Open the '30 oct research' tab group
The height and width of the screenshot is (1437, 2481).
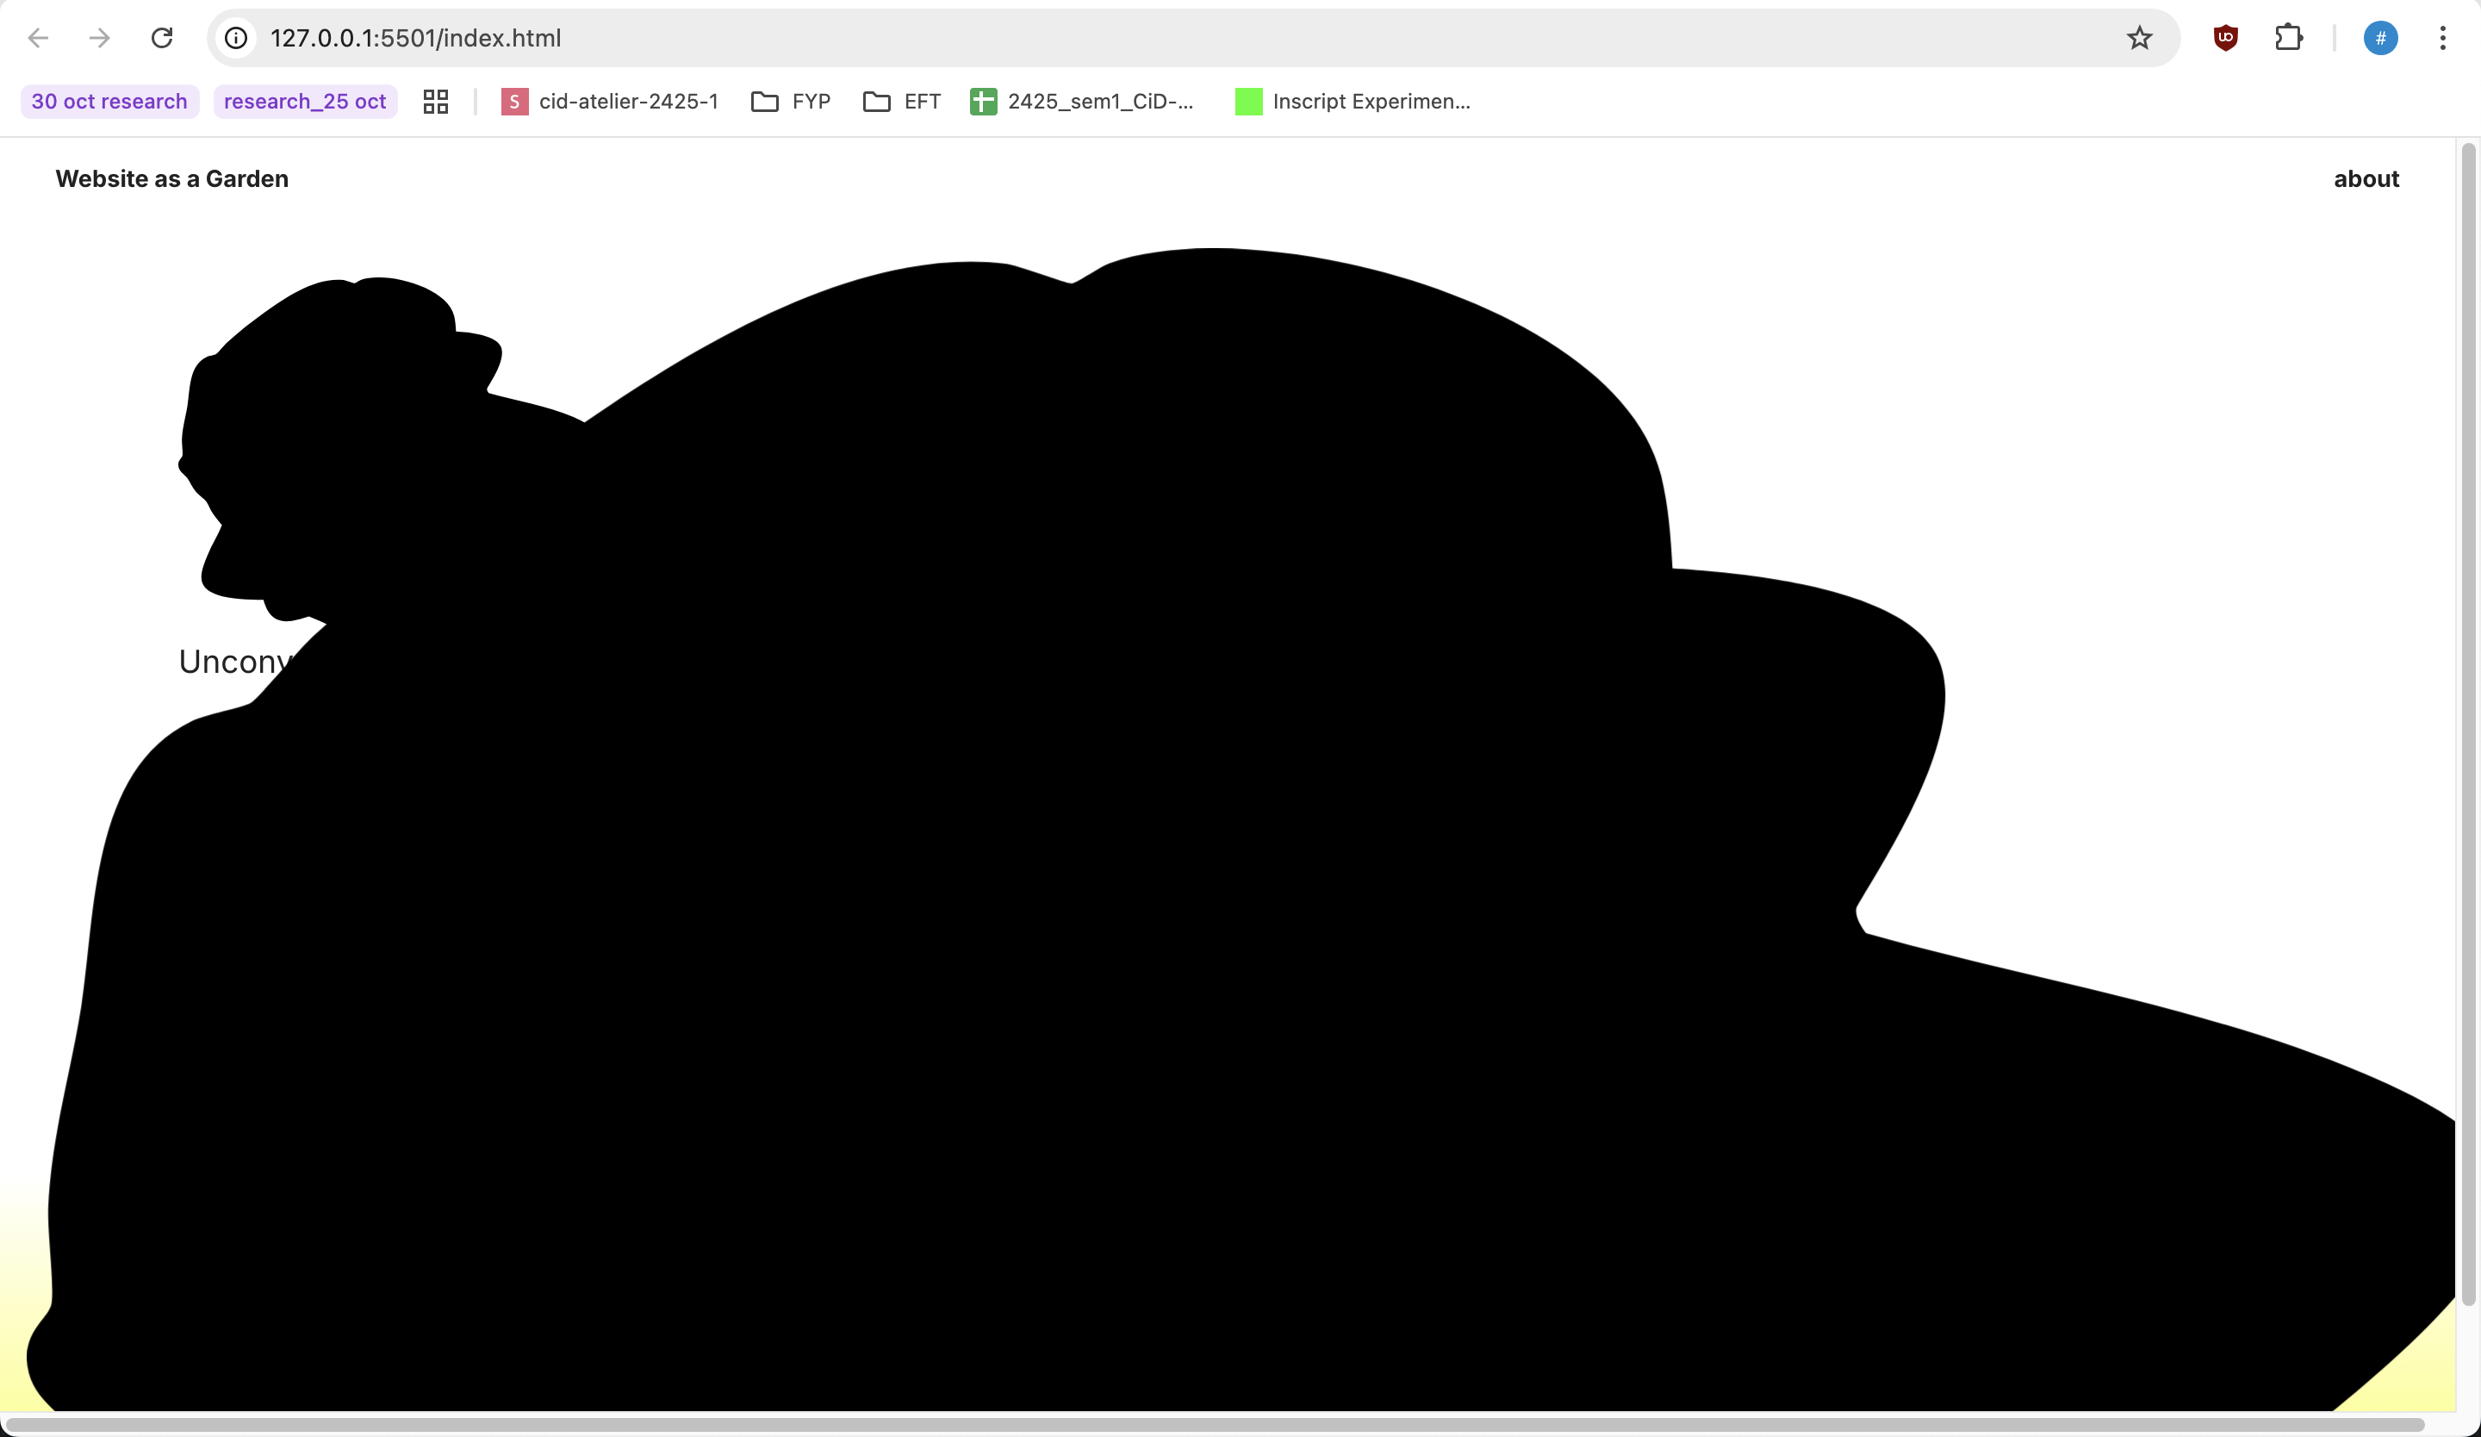tap(109, 102)
